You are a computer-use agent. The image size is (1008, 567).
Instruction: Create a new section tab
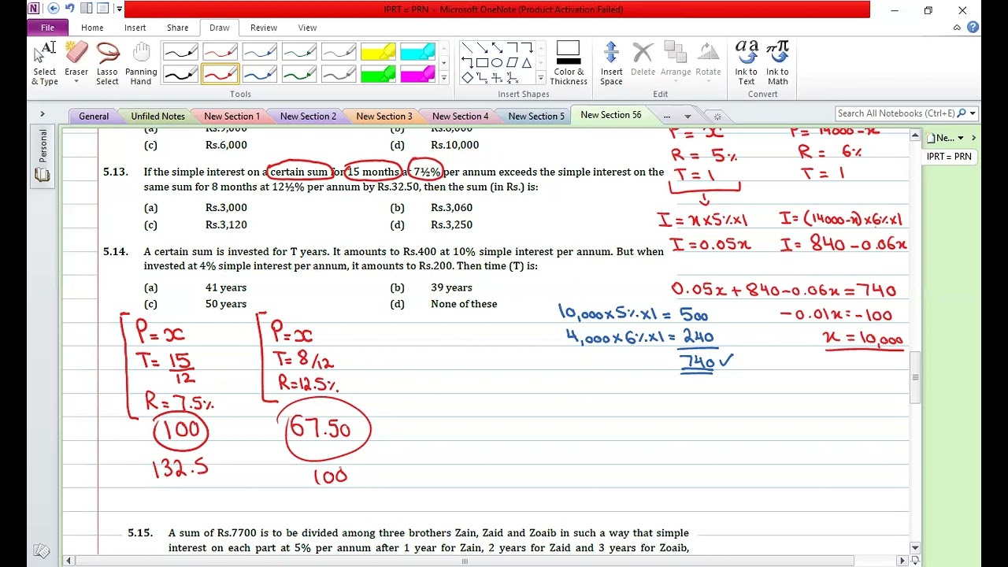(717, 117)
